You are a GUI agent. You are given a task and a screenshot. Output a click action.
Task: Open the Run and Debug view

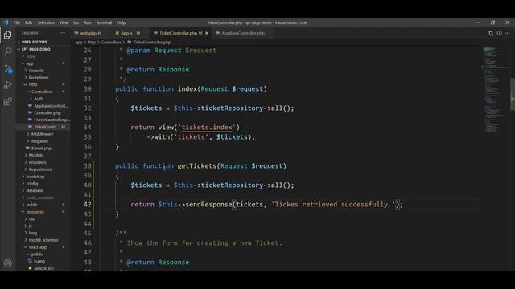tap(7, 85)
